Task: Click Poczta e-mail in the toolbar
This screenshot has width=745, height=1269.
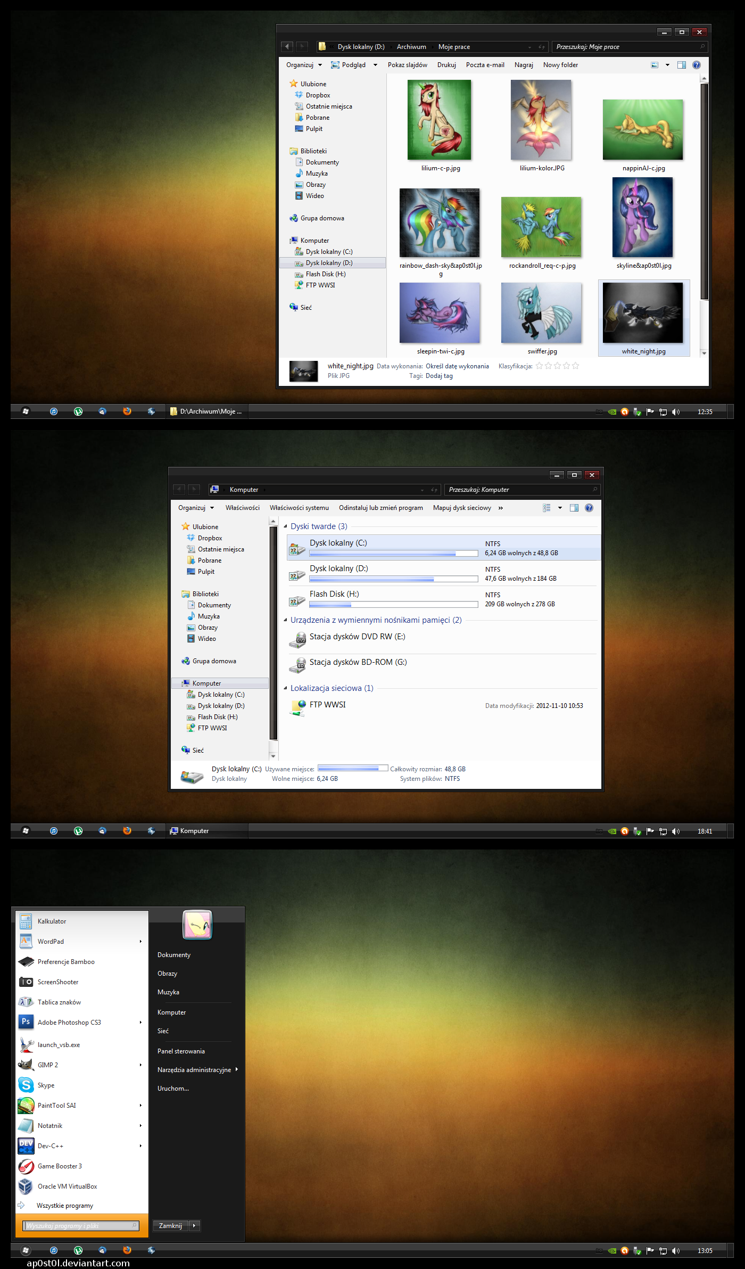Action: coord(485,65)
